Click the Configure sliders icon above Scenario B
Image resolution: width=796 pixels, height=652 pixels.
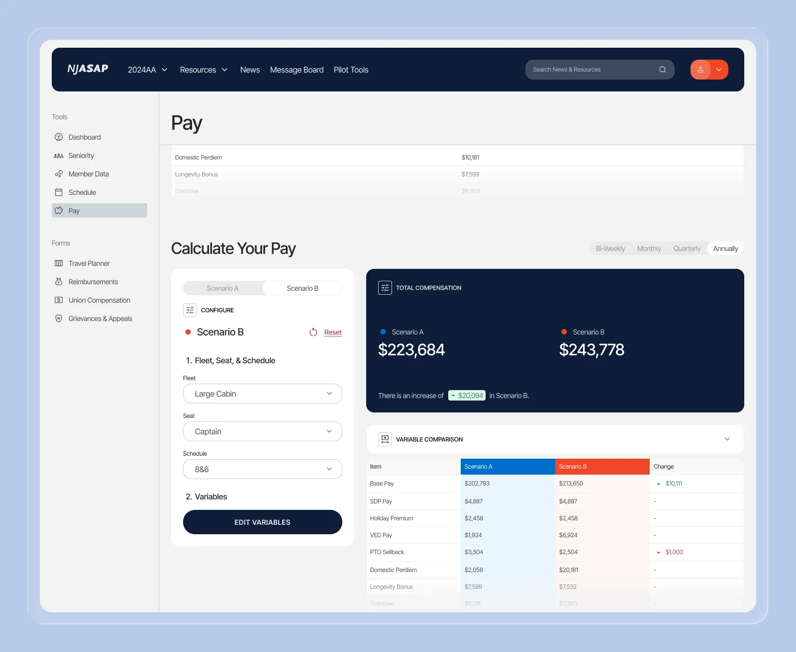point(190,310)
